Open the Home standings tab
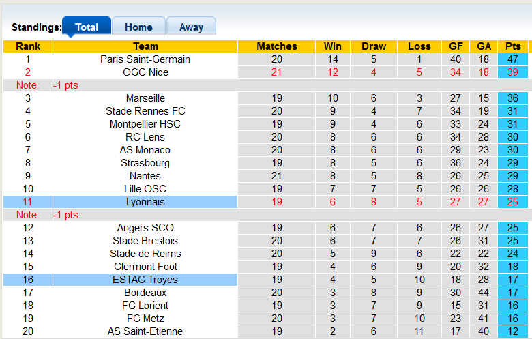532x339 pixels. (x=138, y=27)
